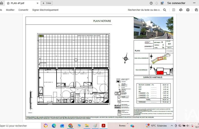Open File Explorer from taskbar
This screenshot has width=199, height=129.
point(87,126)
